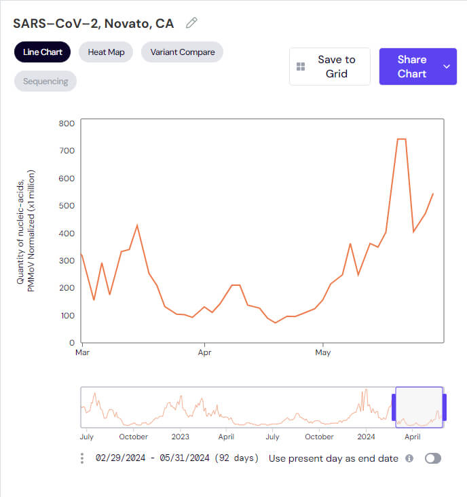
Task: Click the Share Chart button label
Action: (x=411, y=67)
